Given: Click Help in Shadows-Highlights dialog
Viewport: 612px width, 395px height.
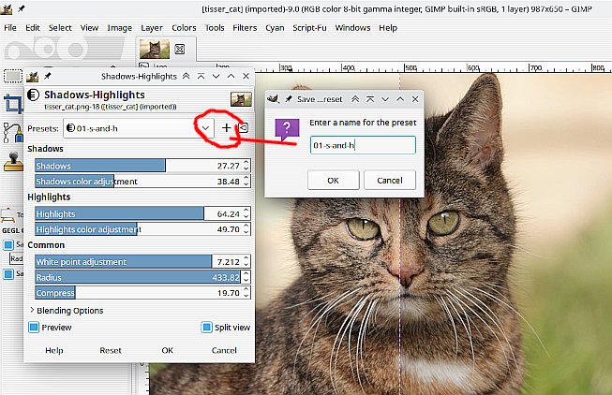Looking at the screenshot, I should tap(54, 350).
